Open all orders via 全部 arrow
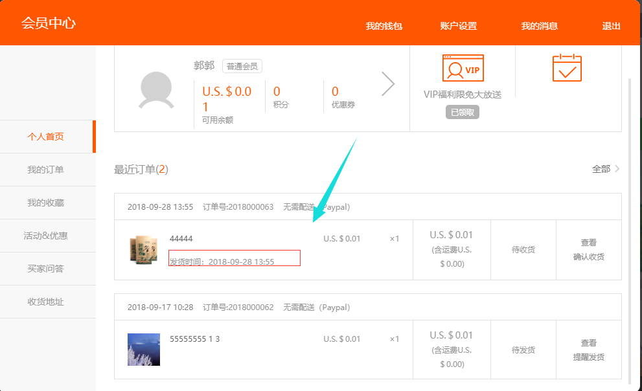This screenshot has height=391, width=642. coord(606,169)
